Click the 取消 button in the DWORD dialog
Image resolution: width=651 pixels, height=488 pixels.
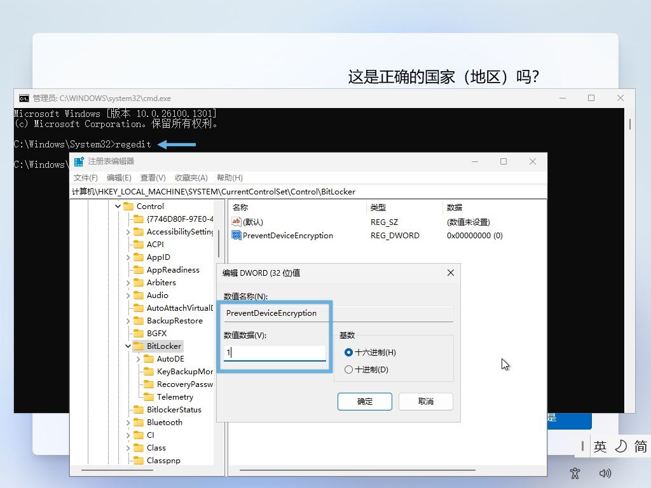click(425, 401)
